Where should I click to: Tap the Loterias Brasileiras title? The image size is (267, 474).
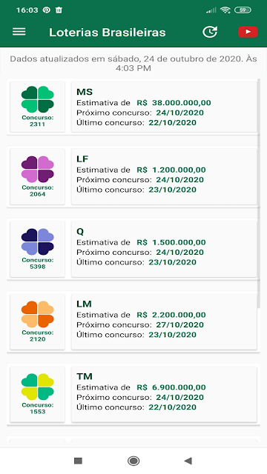click(x=108, y=33)
